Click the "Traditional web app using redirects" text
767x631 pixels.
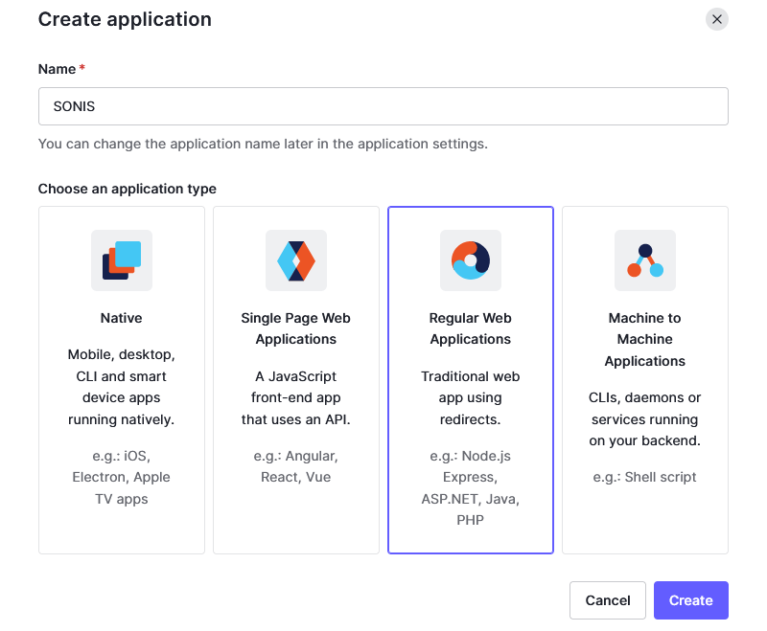tap(471, 397)
